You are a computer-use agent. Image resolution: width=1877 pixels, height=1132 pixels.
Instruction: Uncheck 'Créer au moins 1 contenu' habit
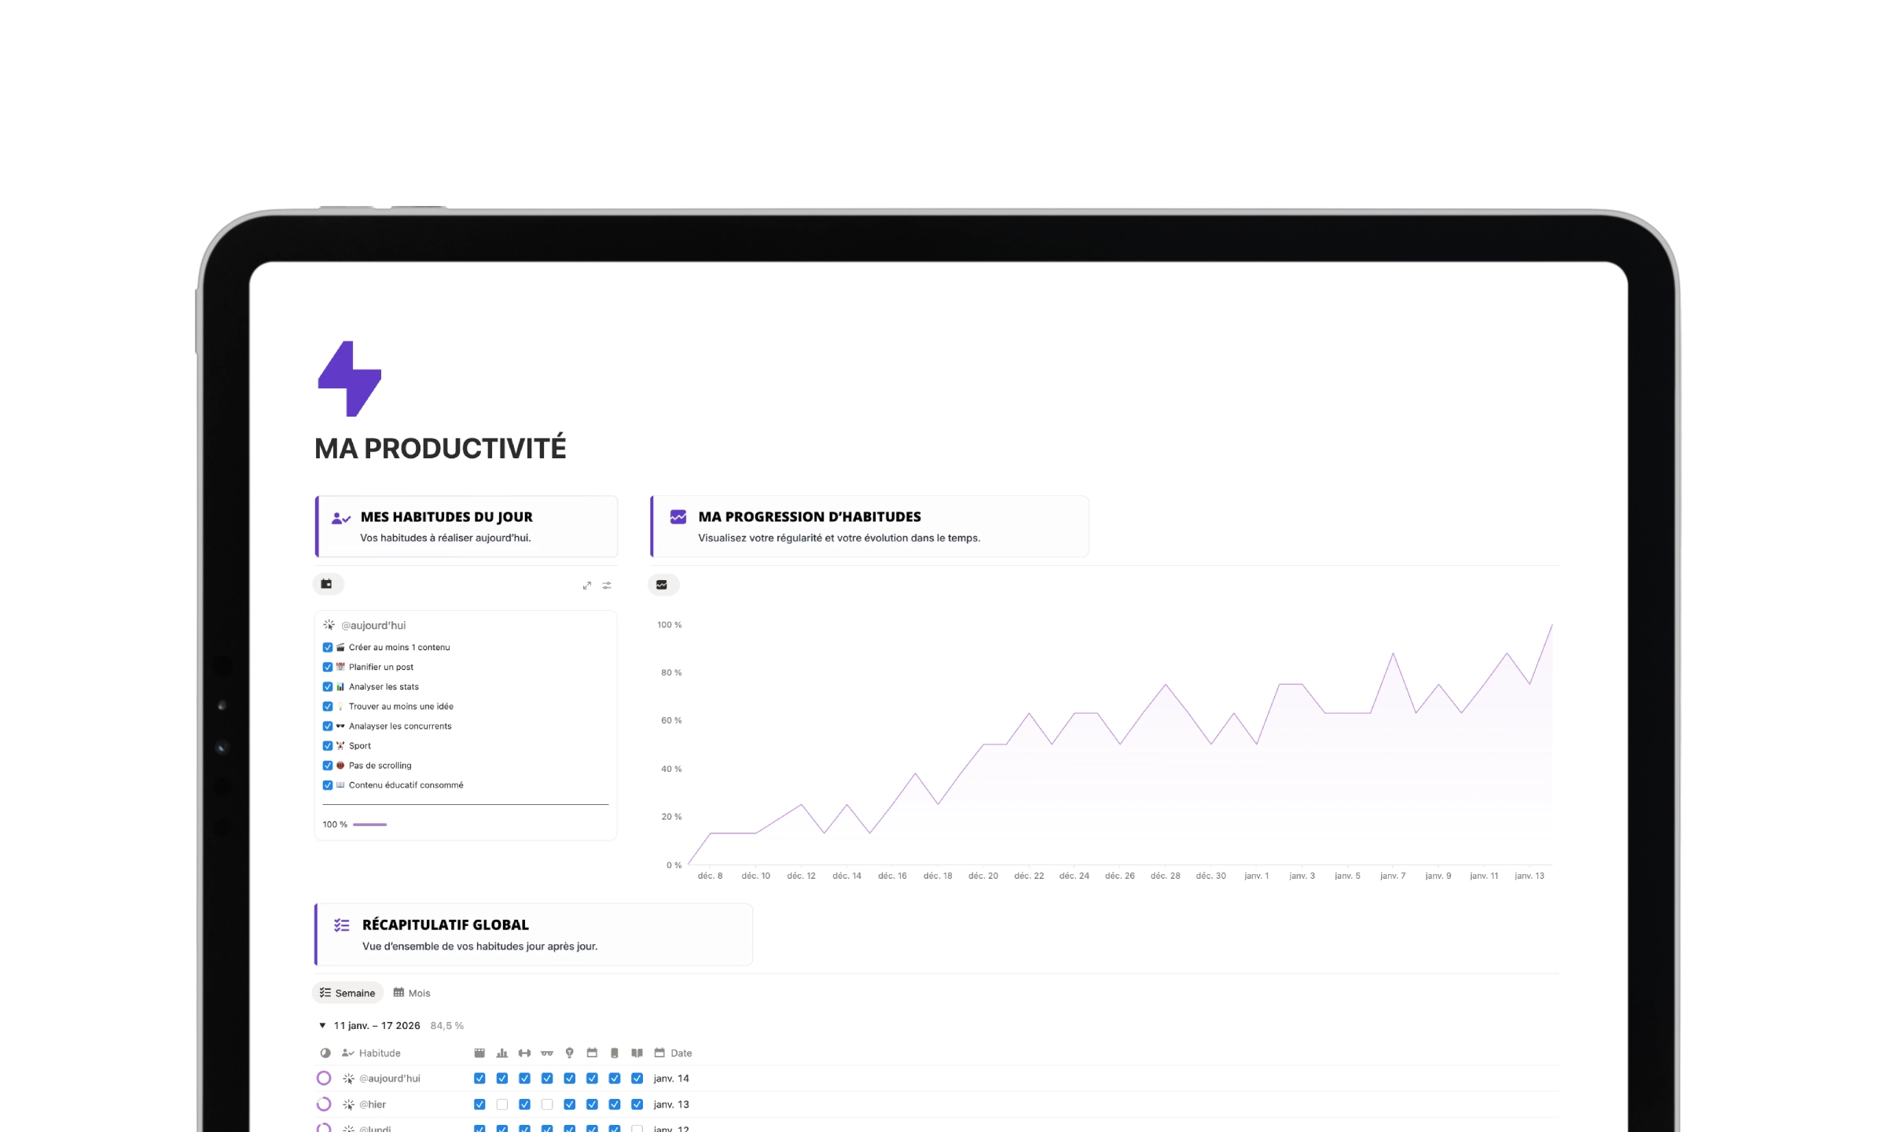(x=328, y=648)
